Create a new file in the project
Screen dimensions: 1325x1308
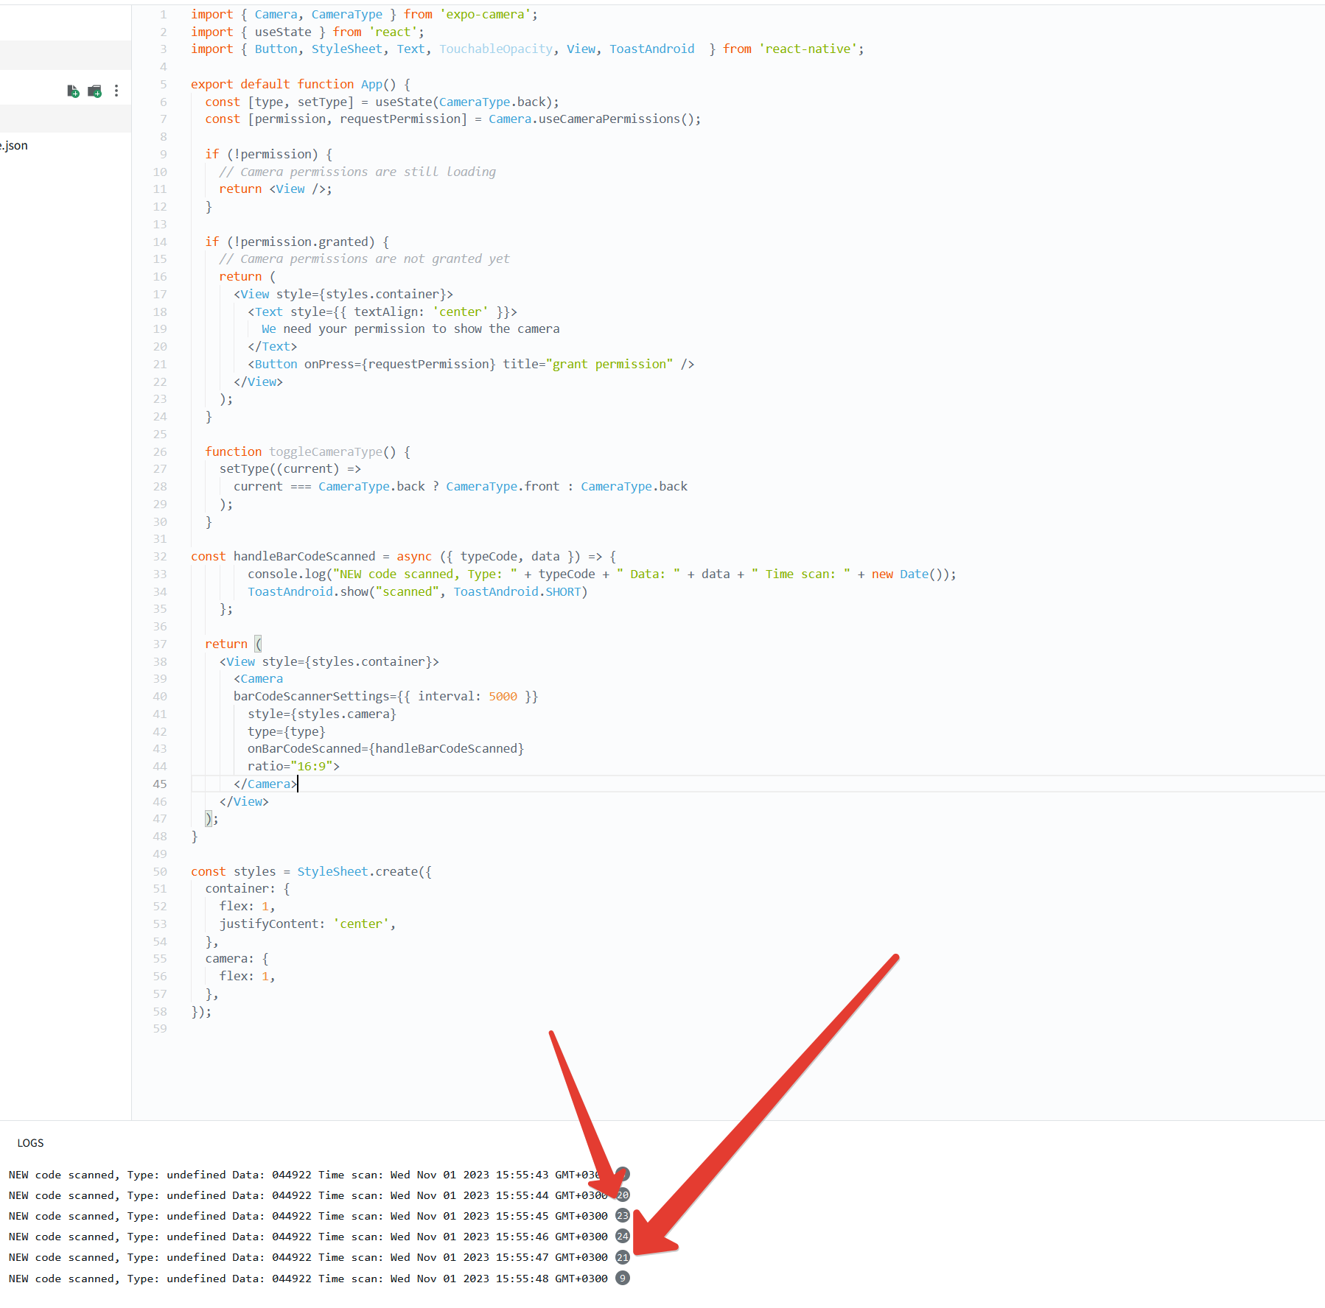(73, 91)
